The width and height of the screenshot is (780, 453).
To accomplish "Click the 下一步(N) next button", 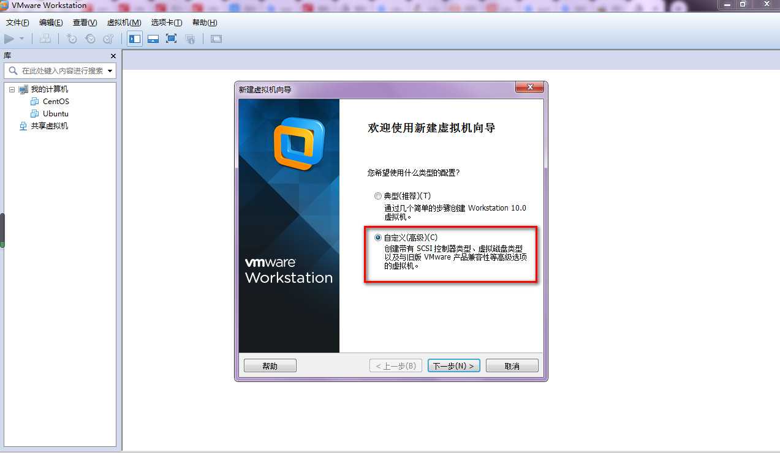I will click(x=454, y=366).
